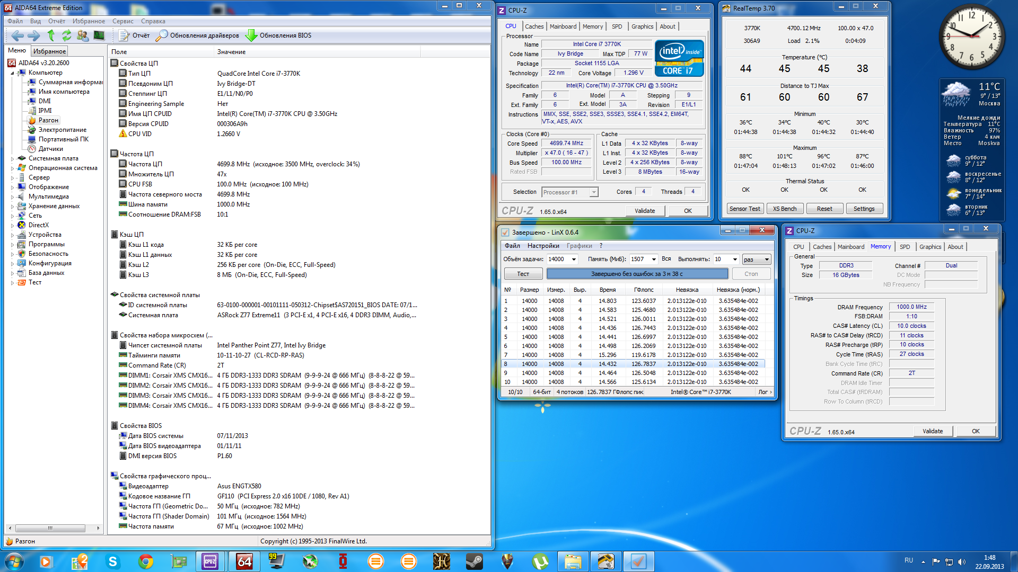Click the Back arrow in AIDA64 toolbar
1018x572 pixels.
[17, 35]
